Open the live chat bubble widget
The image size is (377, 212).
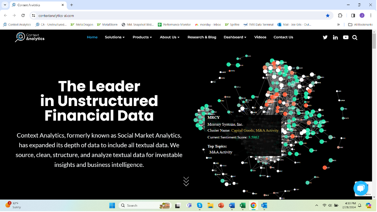click(x=360, y=188)
